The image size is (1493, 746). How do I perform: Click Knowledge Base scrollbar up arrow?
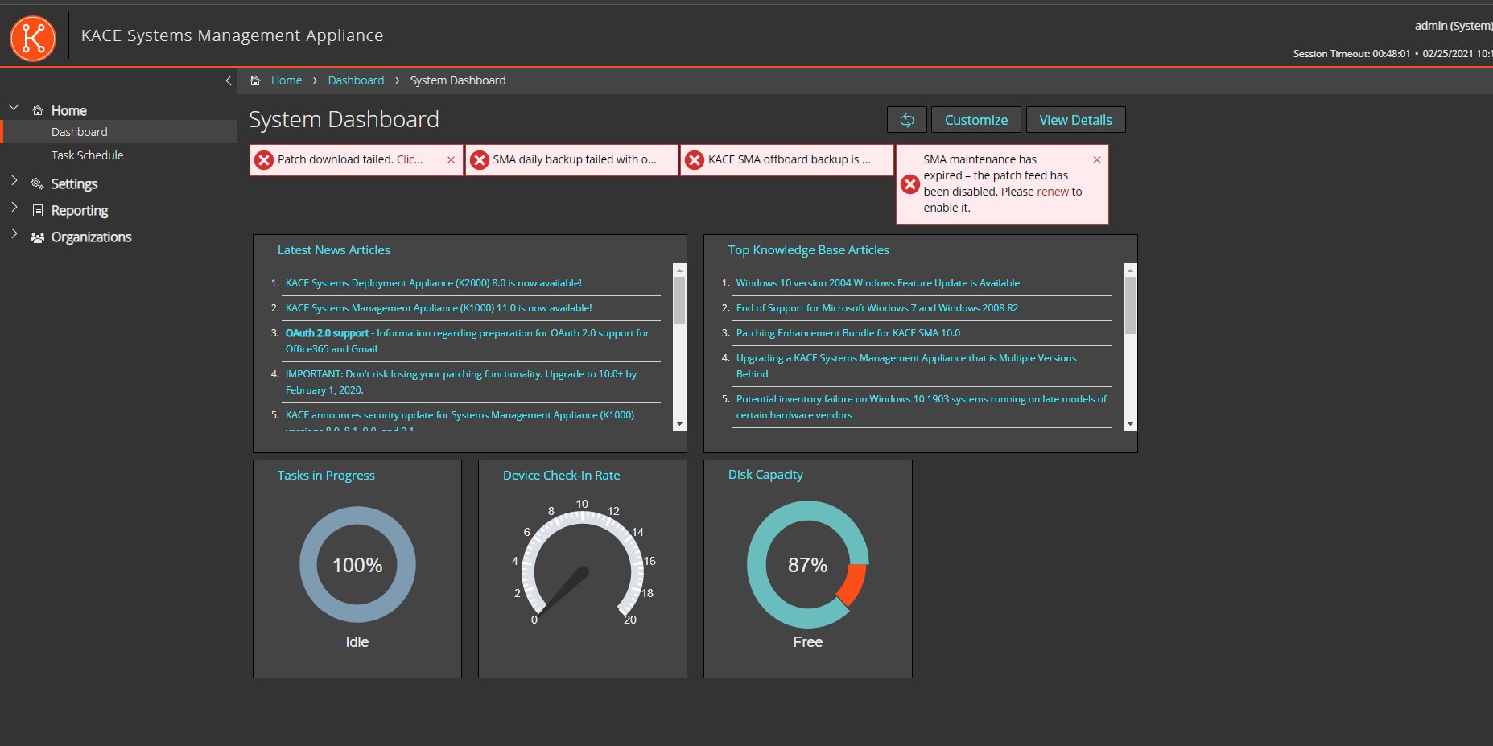(1130, 270)
